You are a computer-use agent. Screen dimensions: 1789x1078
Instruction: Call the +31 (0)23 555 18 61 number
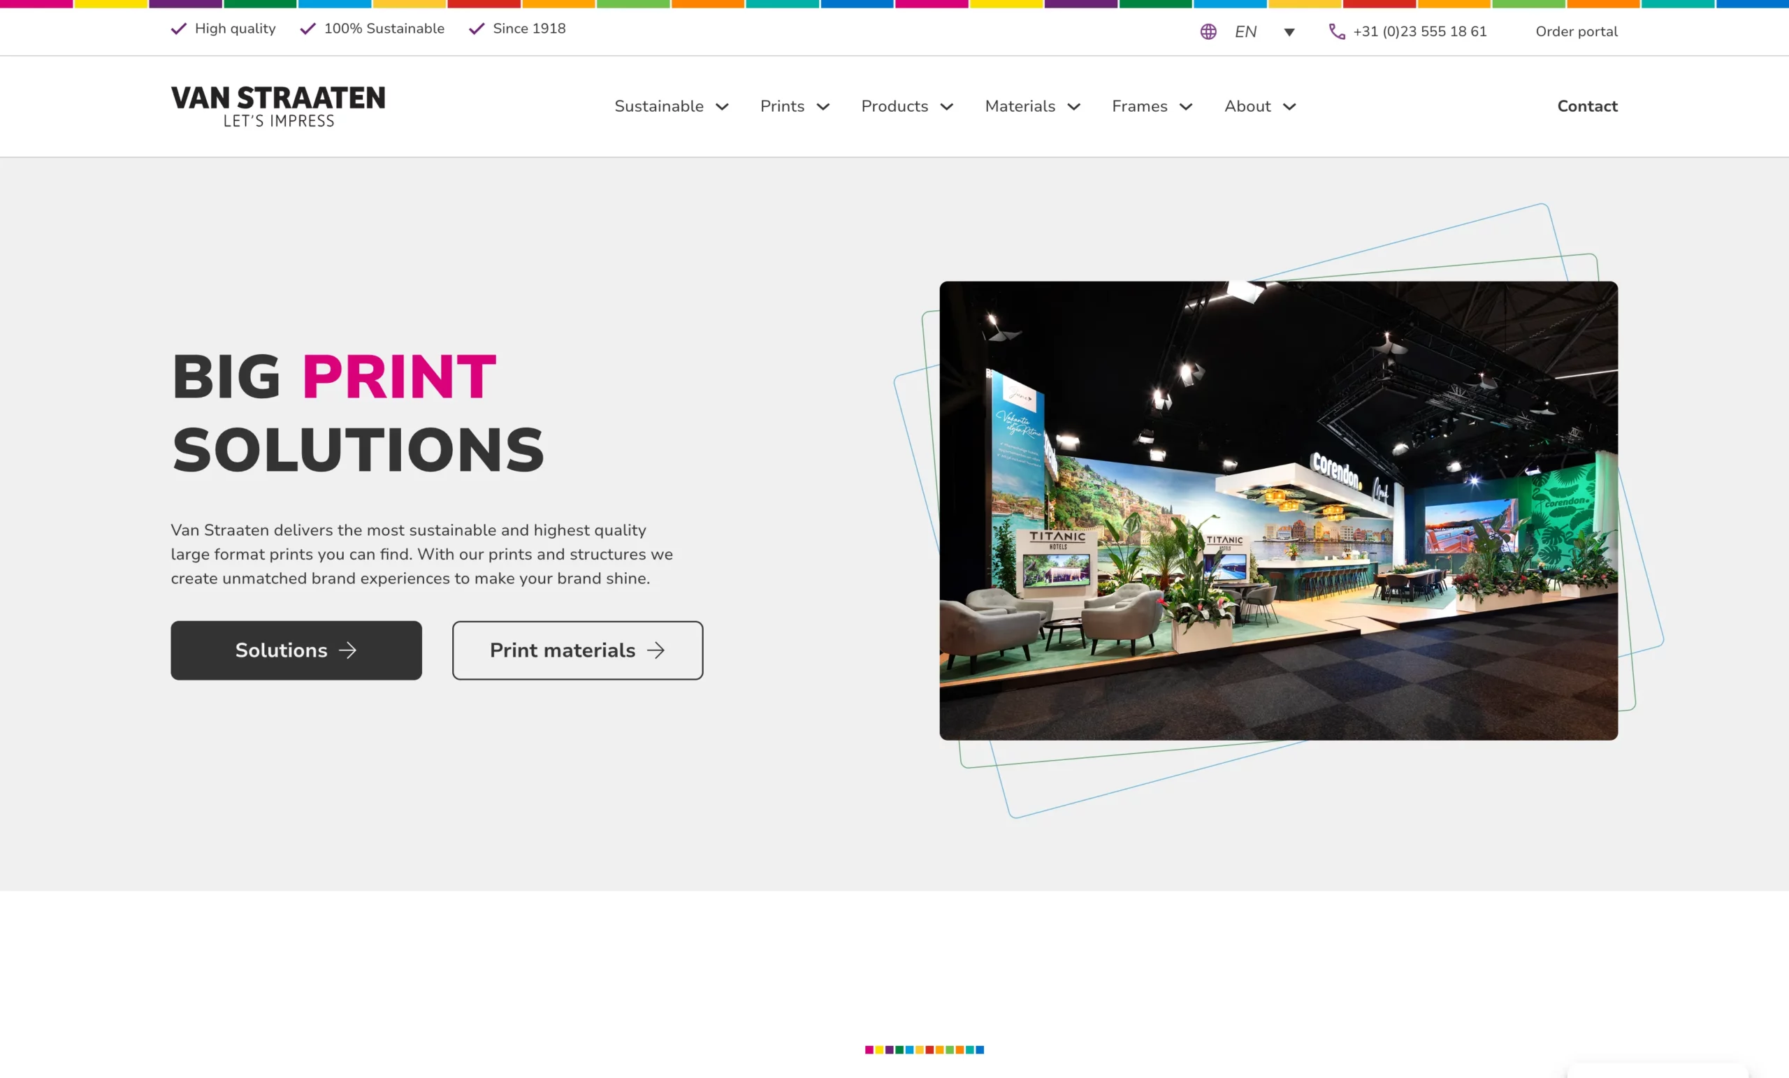click(x=1419, y=32)
